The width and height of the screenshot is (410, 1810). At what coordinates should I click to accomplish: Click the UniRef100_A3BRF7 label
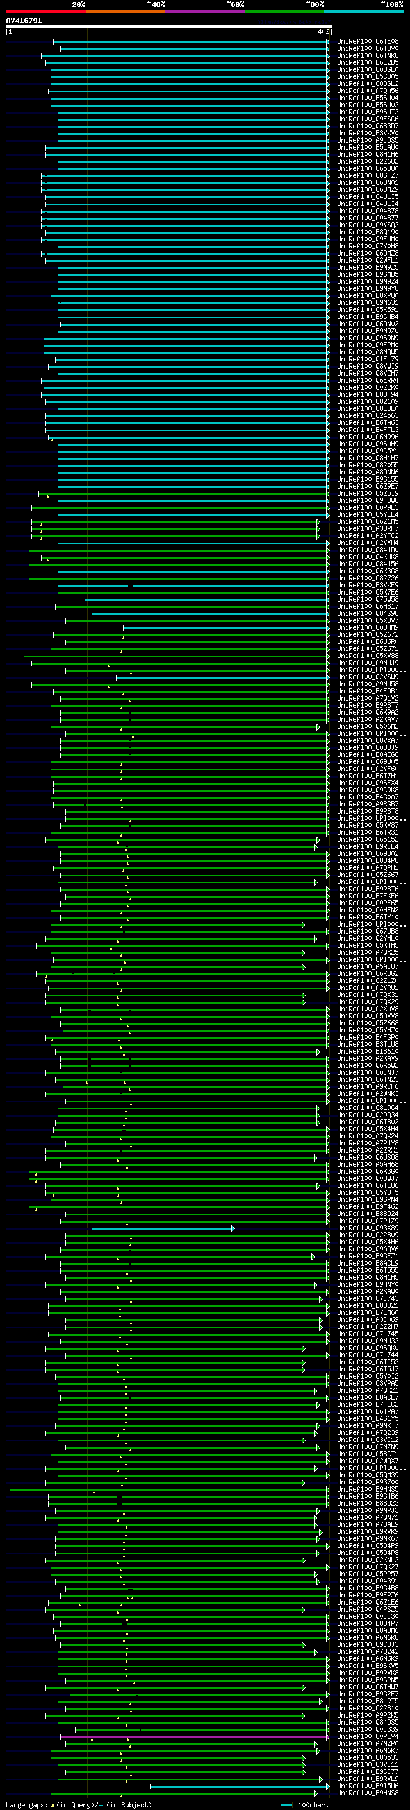click(367, 528)
